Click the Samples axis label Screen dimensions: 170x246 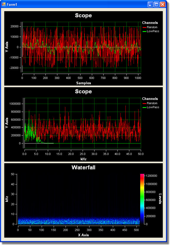click(x=84, y=83)
